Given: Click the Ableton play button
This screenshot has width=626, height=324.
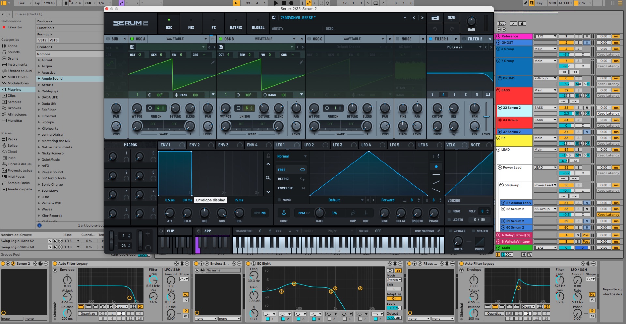Looking at the screenshot, I should 276,3.
